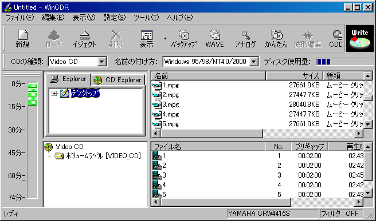
Task: Open the 名前の付け方 naming dropdown
Action: click(253, 62)
